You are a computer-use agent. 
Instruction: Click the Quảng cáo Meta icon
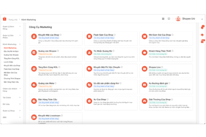34,85
